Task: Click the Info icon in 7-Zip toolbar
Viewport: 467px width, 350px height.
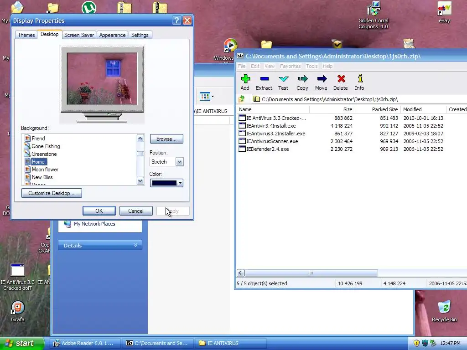Action: click(x=360, y=78)
